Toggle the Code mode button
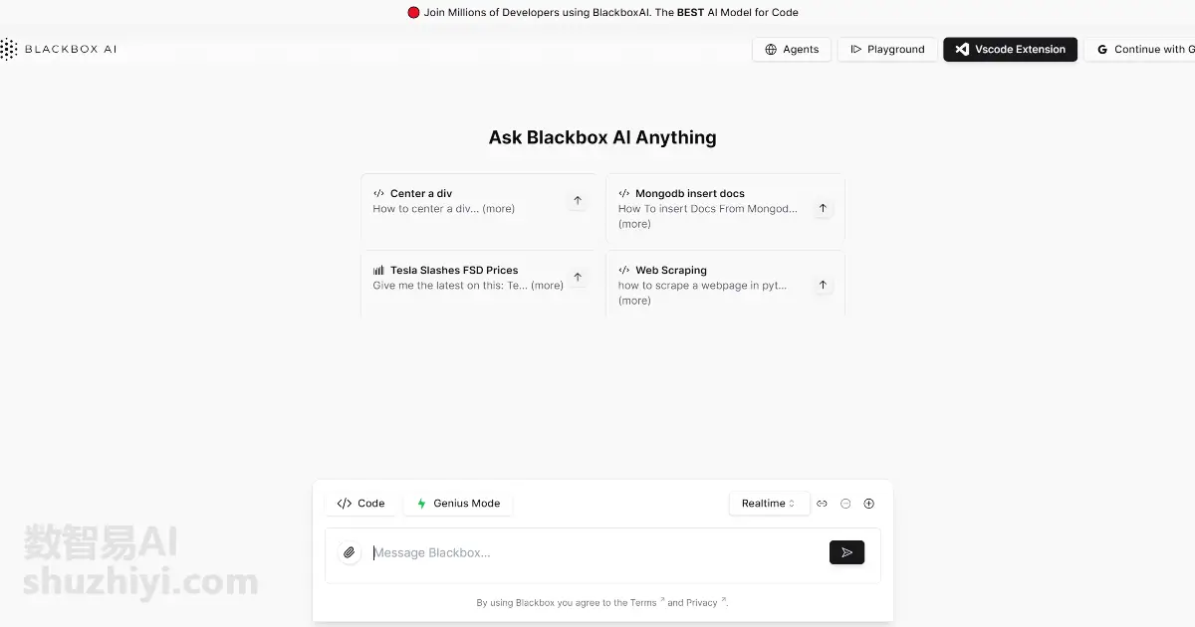This screenshot has width=1195, height=627. 361,504
